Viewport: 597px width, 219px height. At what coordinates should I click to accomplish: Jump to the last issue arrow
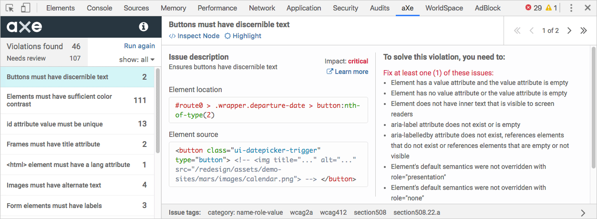pos(583,31)
